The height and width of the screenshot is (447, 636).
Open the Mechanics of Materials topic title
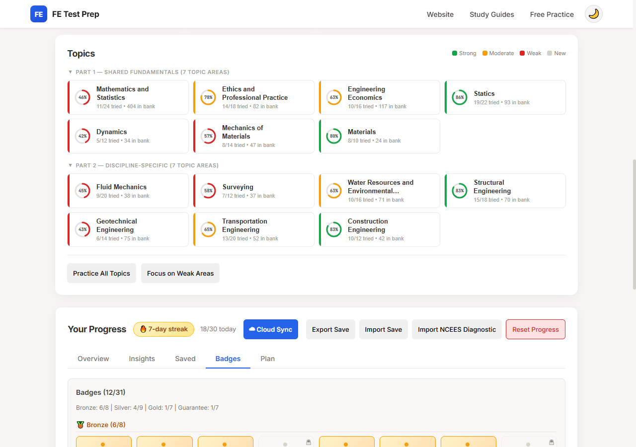pyautogui.click(x=242, y=132)
